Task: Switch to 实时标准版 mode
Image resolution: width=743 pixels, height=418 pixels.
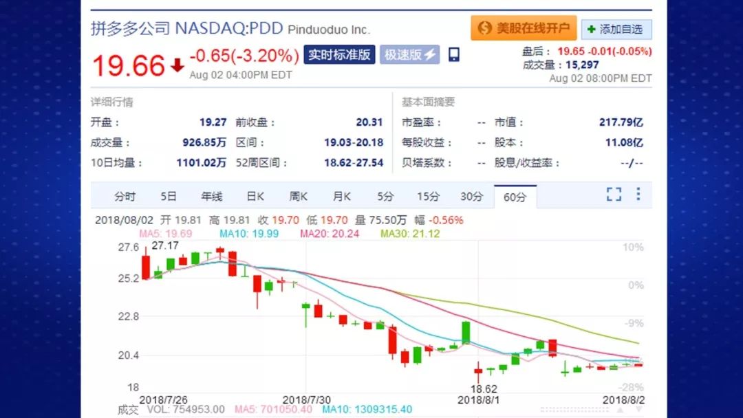Action: (338, 54)
